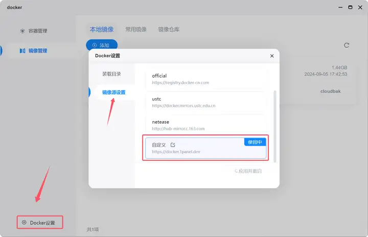
Task: Click the 1.44GB size value
Action: click(x=339, y=67)
